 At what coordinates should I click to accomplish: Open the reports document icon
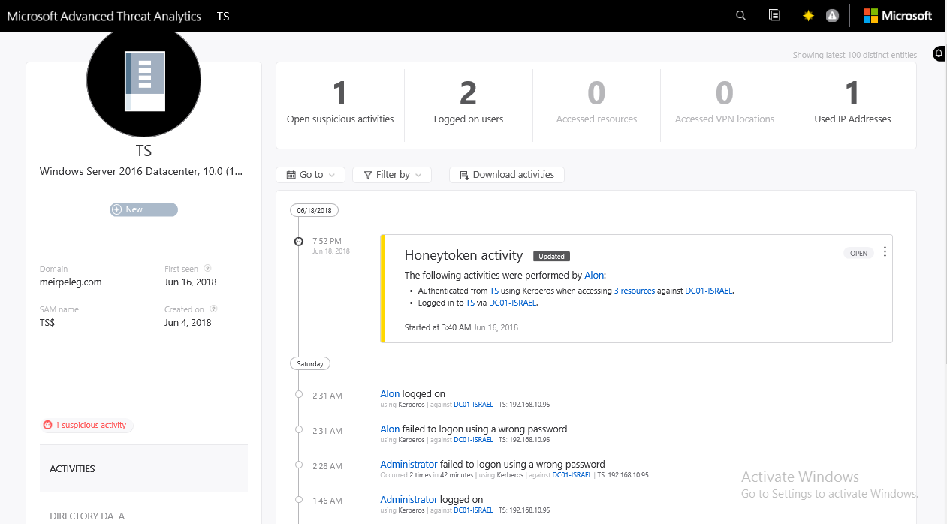774,15
